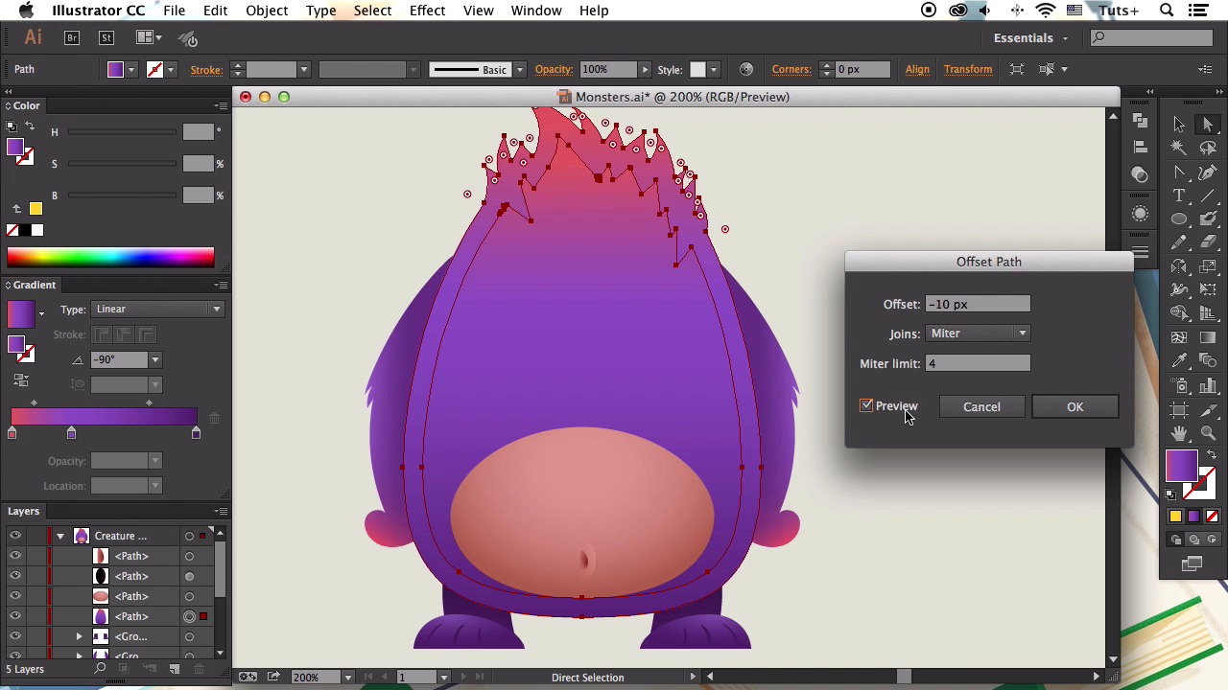Open the Object menu
Viewport: 1228px width, 690px height.
tap(267, 11)
